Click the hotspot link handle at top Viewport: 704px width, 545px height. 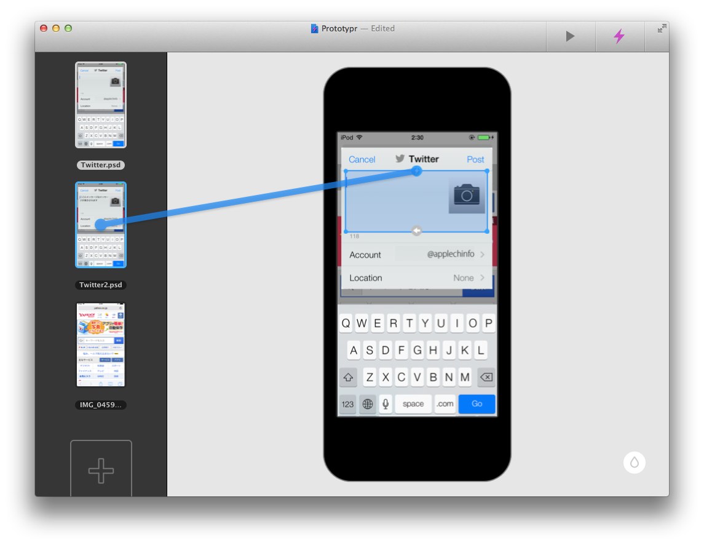click(417, 171)
